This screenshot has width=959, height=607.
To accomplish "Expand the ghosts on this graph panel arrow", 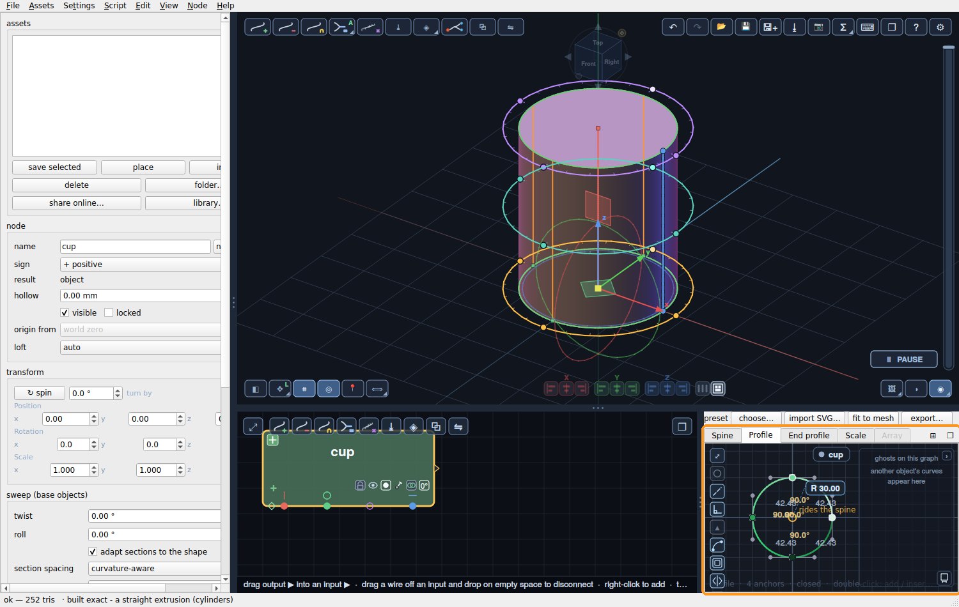I will tap(947, 456).
